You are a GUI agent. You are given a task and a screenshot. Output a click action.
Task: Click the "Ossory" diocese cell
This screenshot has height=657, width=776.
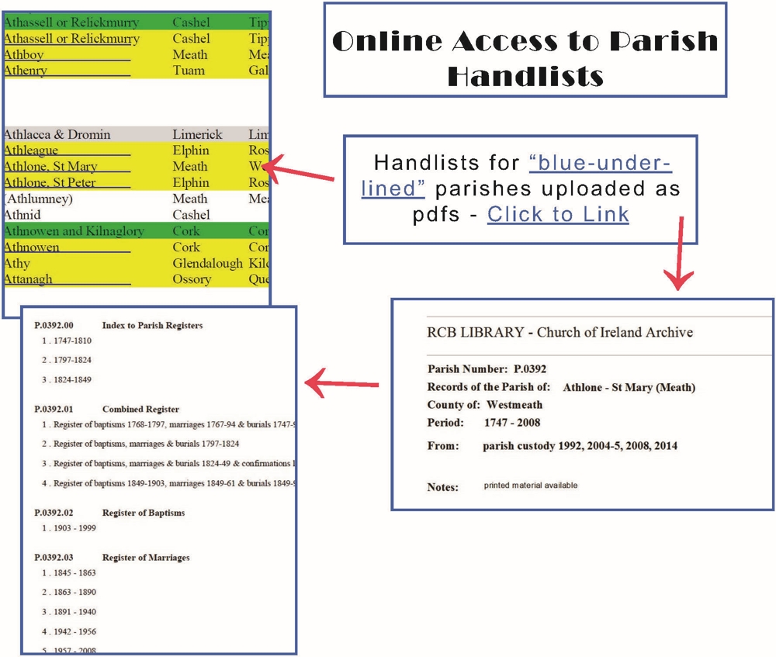coord(192,279)
